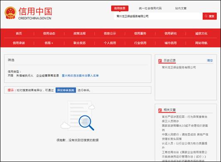Select the 站内文章 search tab
This screenshot has width=221, height=162.
click(181, 8)
